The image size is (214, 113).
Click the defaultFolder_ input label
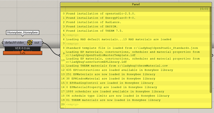point(15,43)
